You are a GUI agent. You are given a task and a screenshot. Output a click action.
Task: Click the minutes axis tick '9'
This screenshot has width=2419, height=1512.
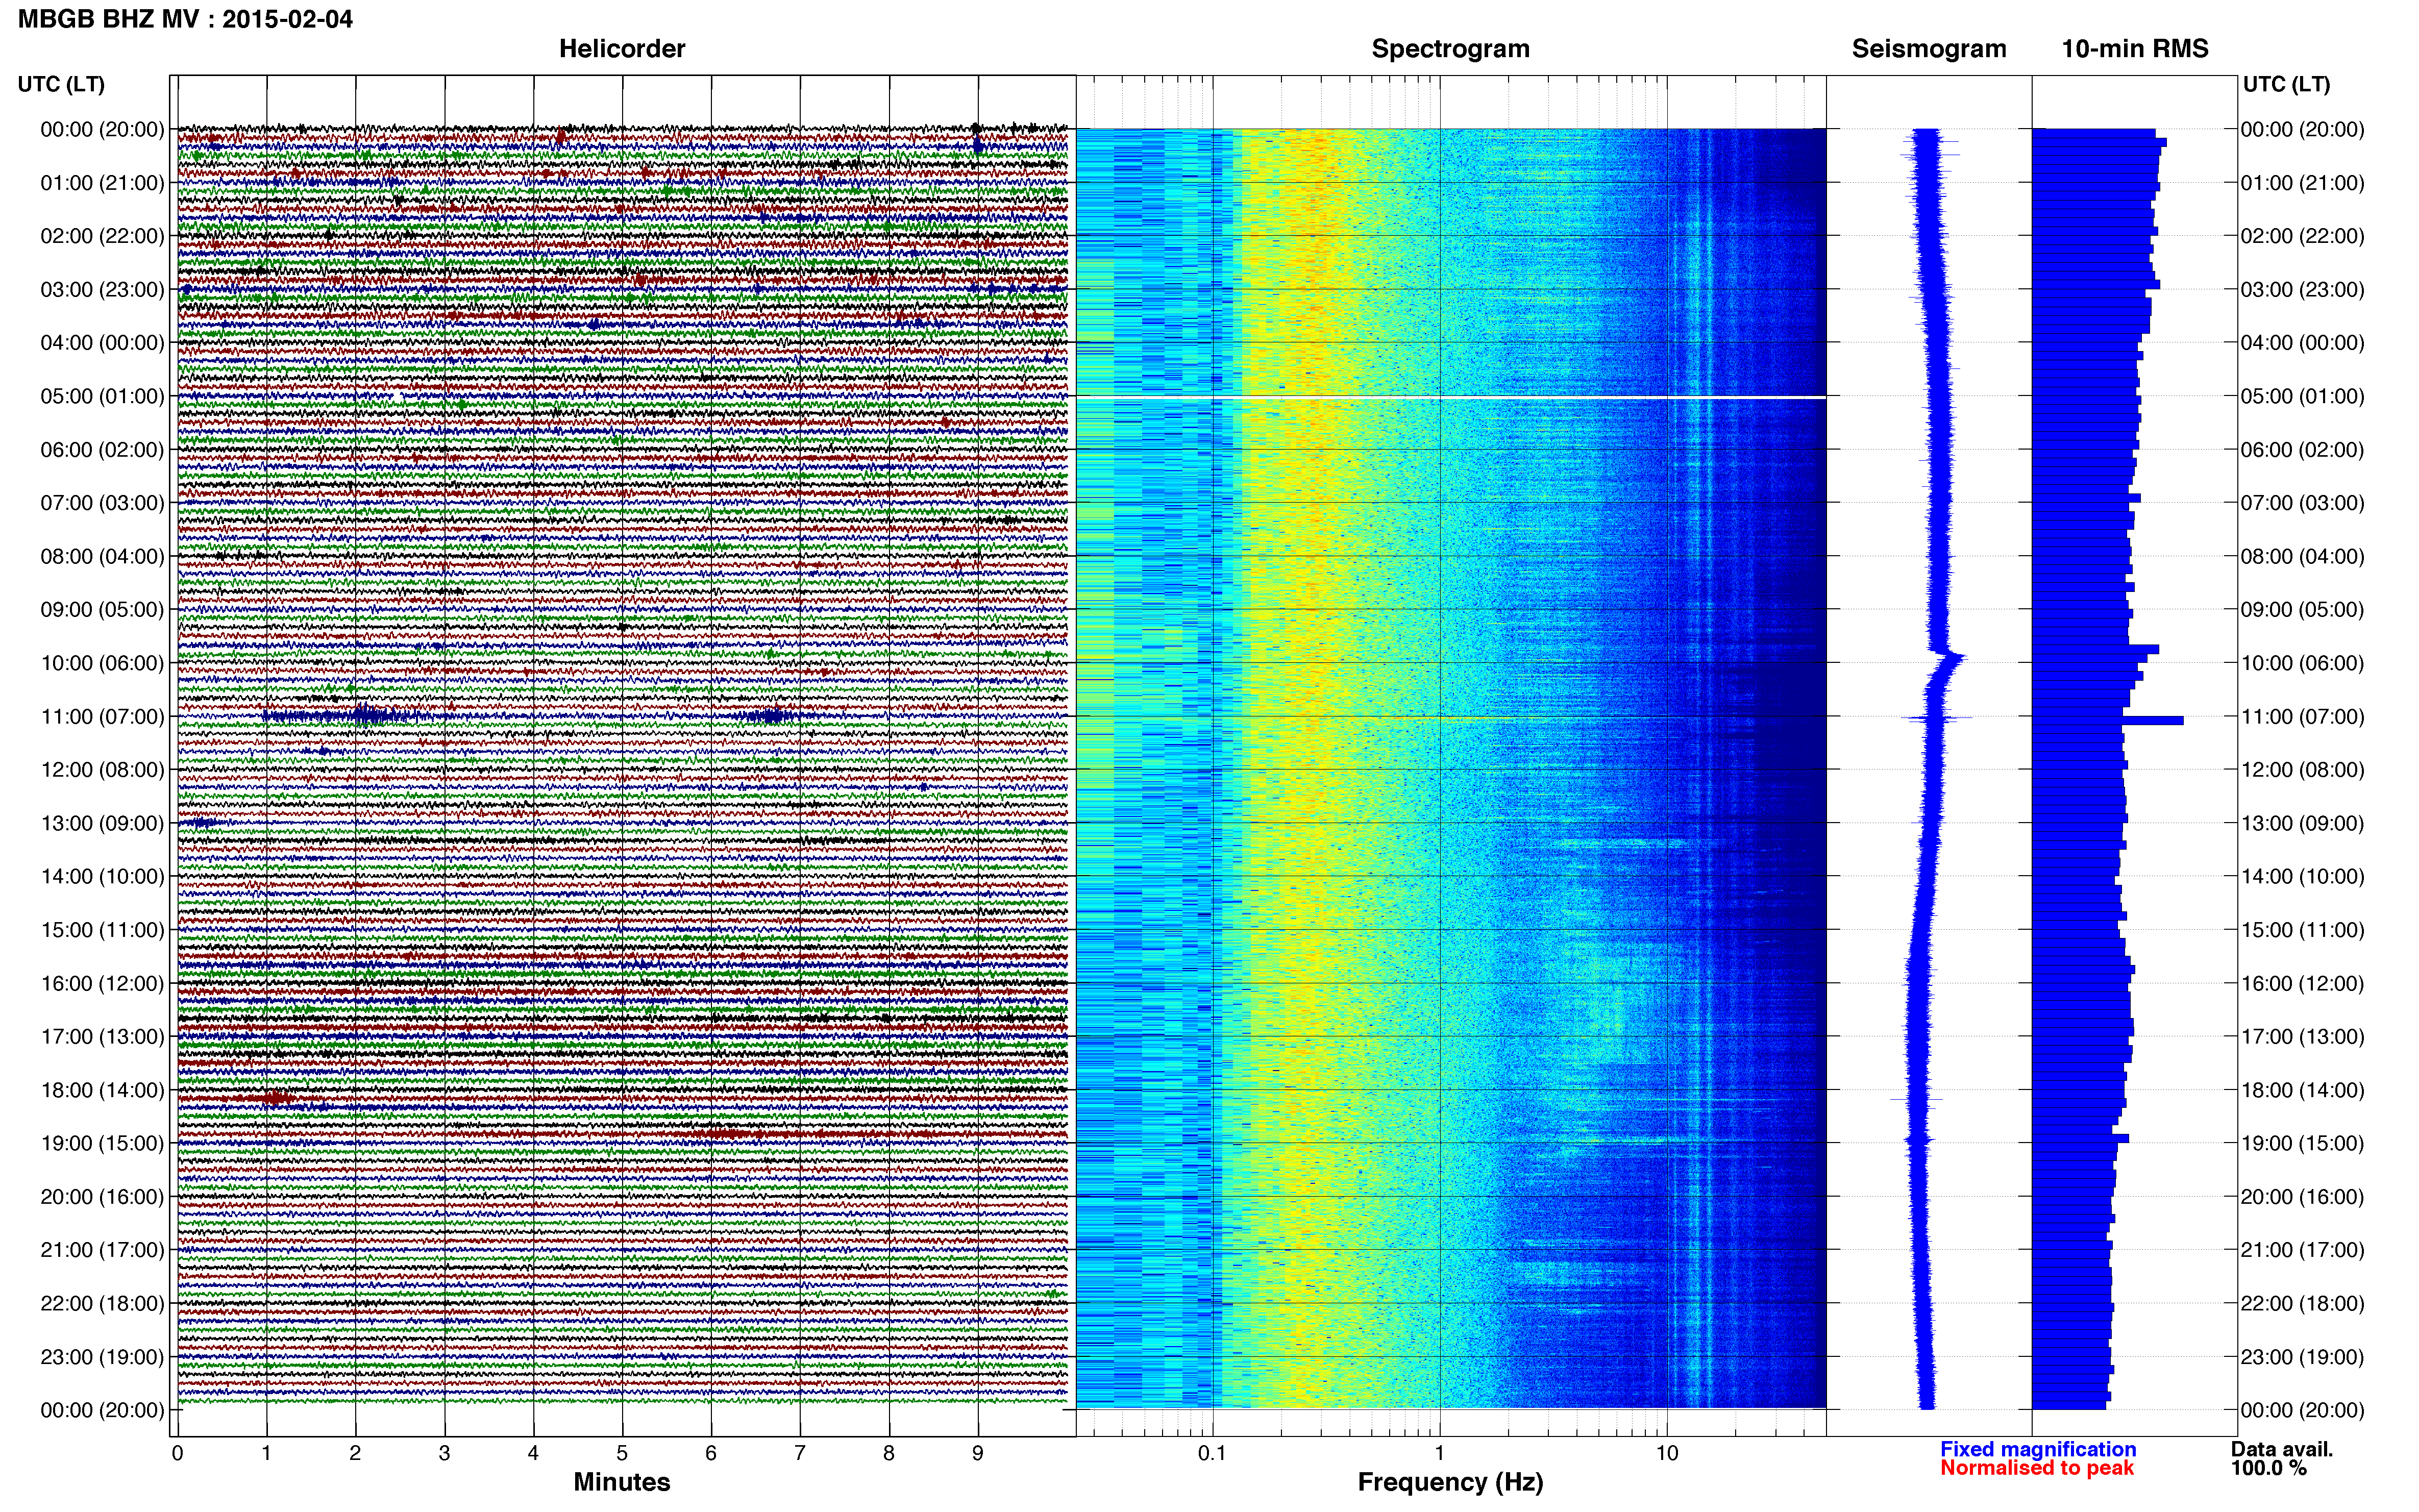[x=978, y=1453]
